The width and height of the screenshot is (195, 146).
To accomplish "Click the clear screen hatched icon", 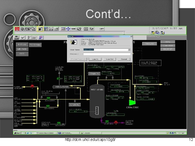I will click(x=86, y=29).
